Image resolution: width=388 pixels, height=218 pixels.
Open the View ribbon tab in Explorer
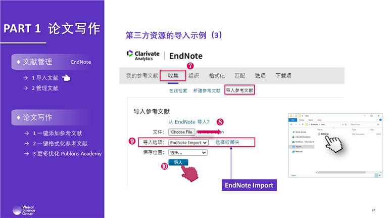(x=319, y=120)
